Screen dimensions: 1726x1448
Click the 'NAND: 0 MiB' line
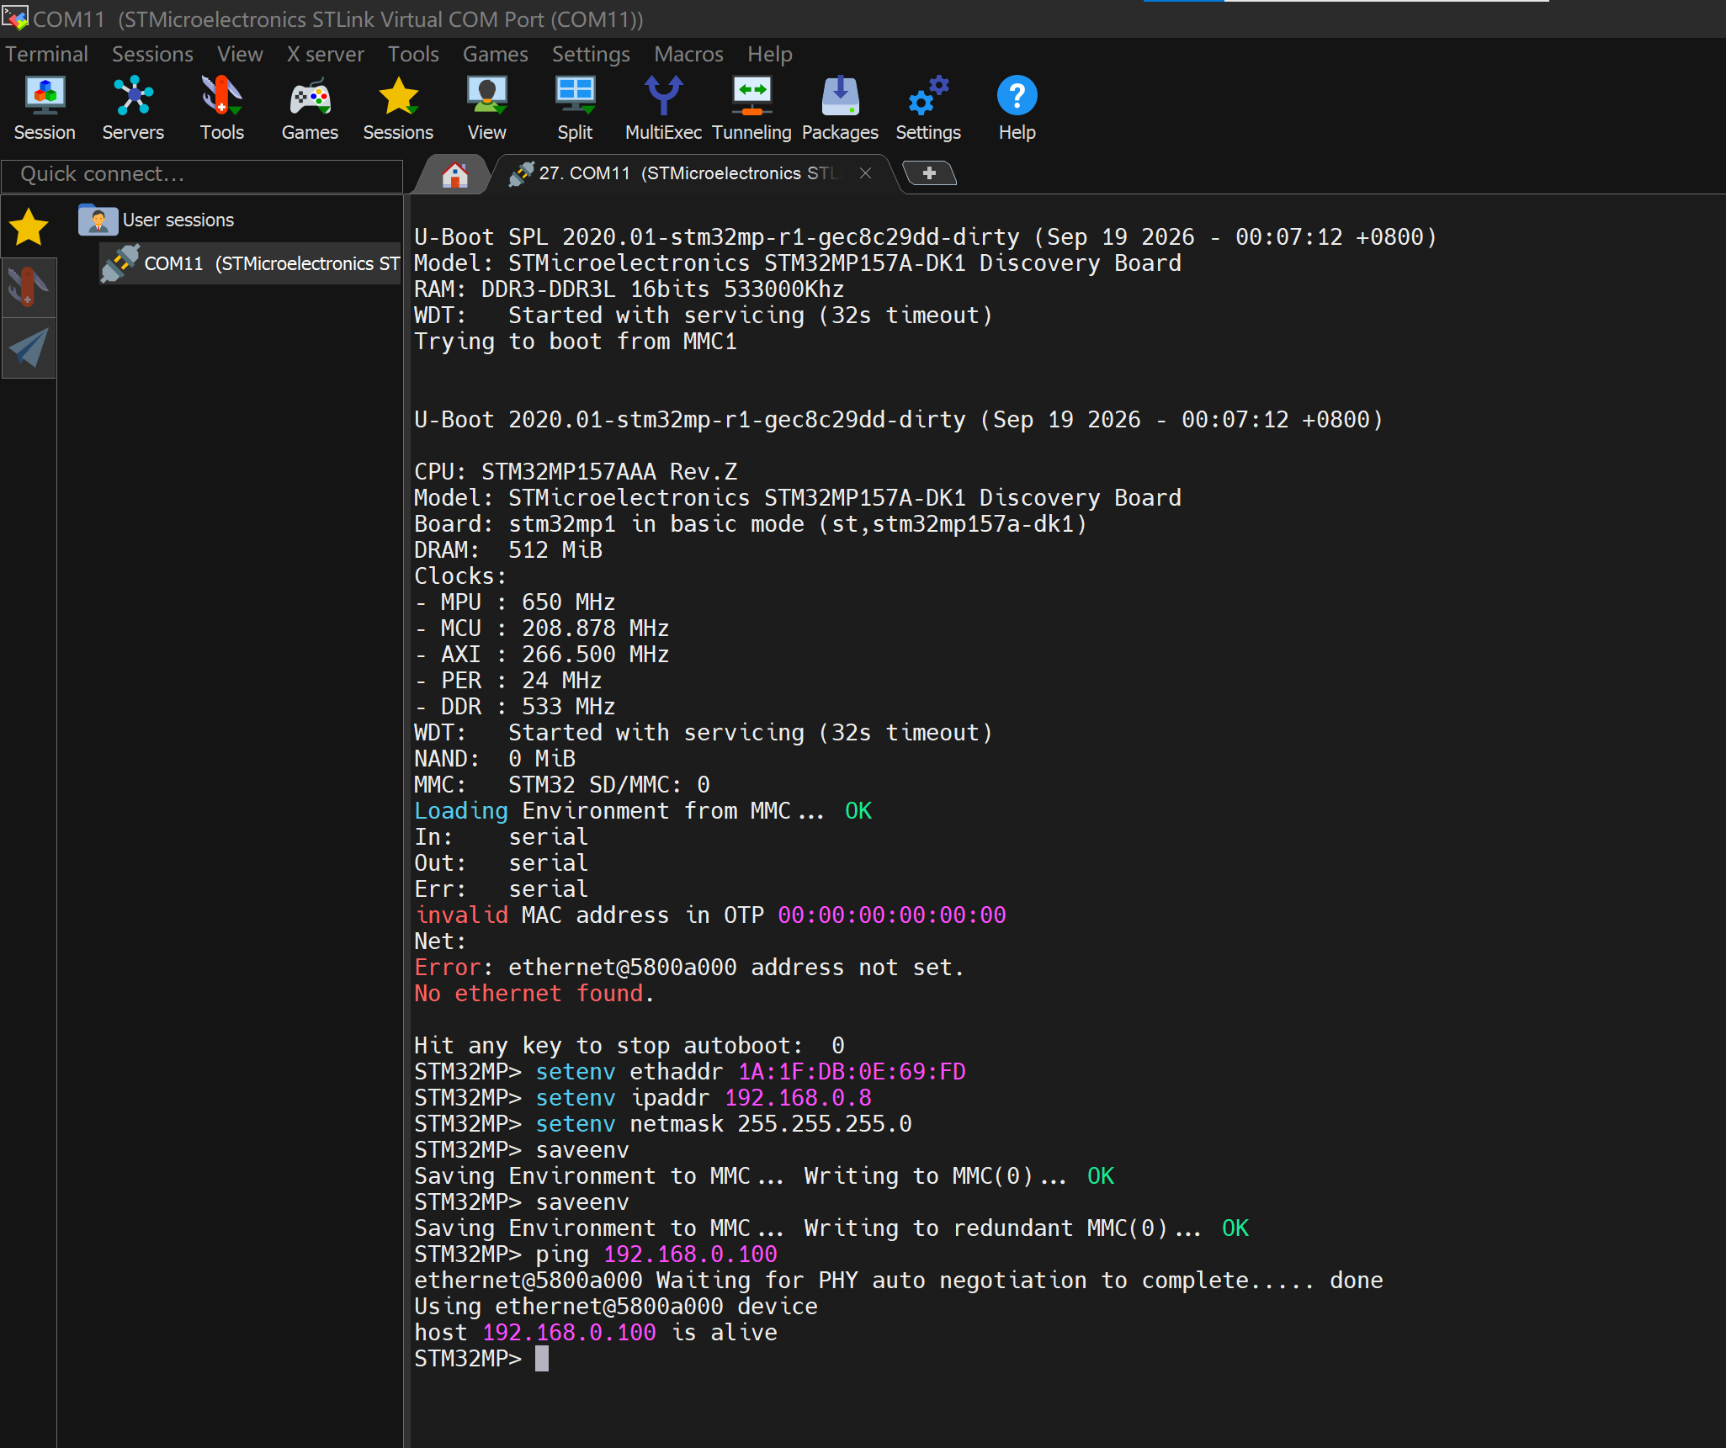(x=495, y=759)
